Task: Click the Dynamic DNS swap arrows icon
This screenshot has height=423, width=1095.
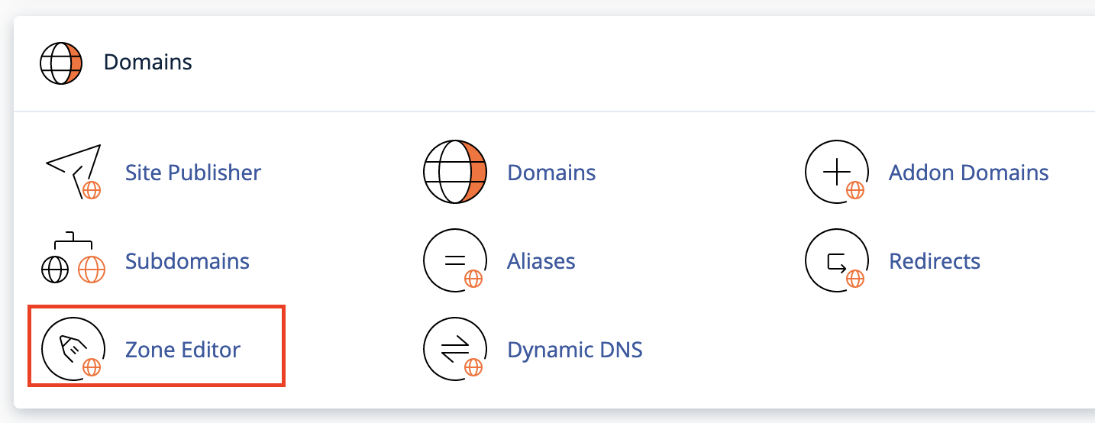Action: (x=455, y=349)
